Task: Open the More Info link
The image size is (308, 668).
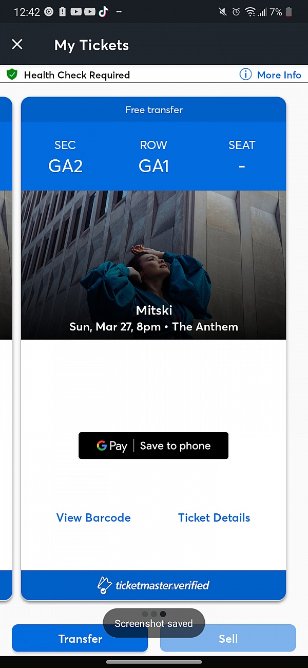Action: click(x=279, y=75)
